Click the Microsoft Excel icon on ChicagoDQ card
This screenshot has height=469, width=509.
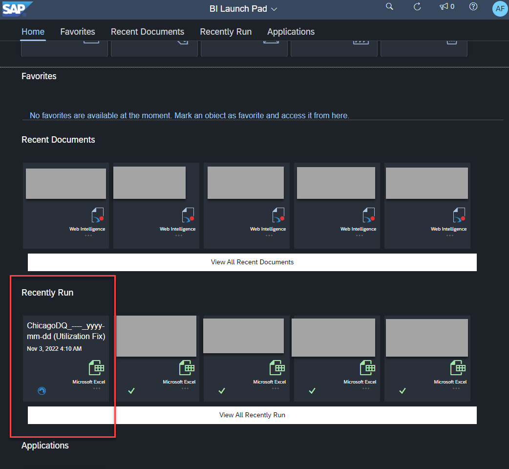click(96, 368)
